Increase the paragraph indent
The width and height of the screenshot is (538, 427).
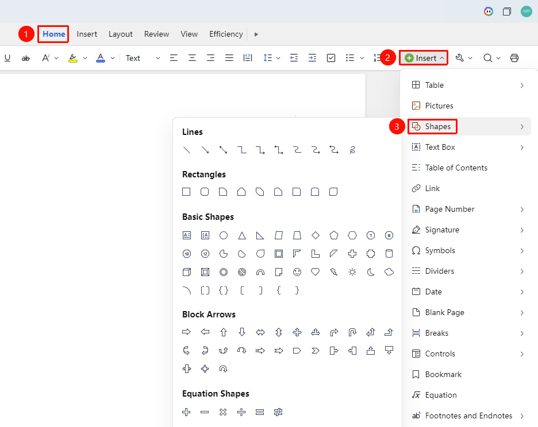click(312, 58)
